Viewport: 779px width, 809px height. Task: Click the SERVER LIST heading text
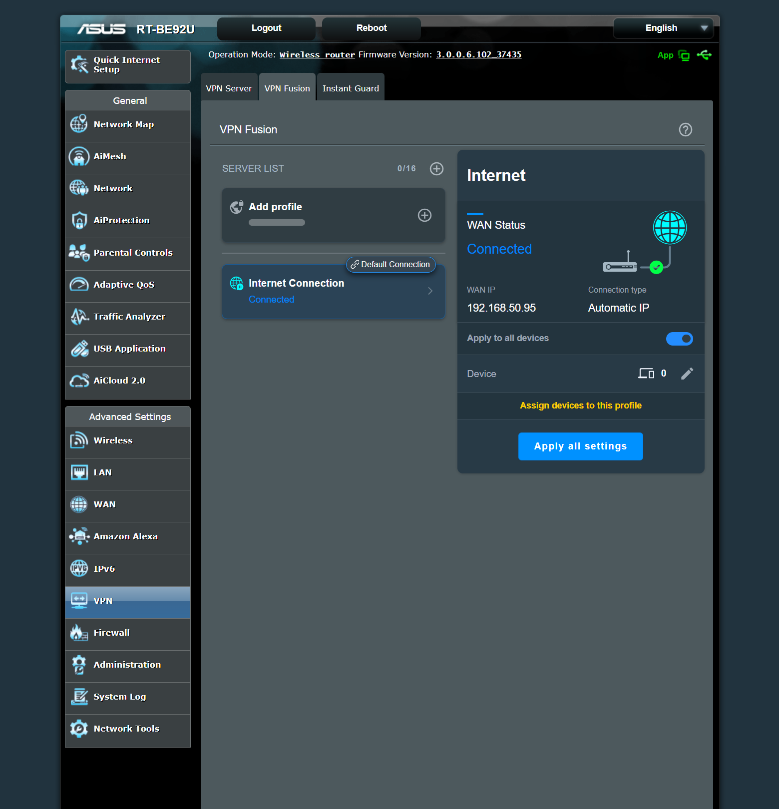coord(253,169)
